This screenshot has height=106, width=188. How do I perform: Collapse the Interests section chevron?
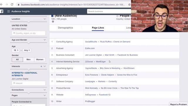pyautogui.click(x=45, y=66)
